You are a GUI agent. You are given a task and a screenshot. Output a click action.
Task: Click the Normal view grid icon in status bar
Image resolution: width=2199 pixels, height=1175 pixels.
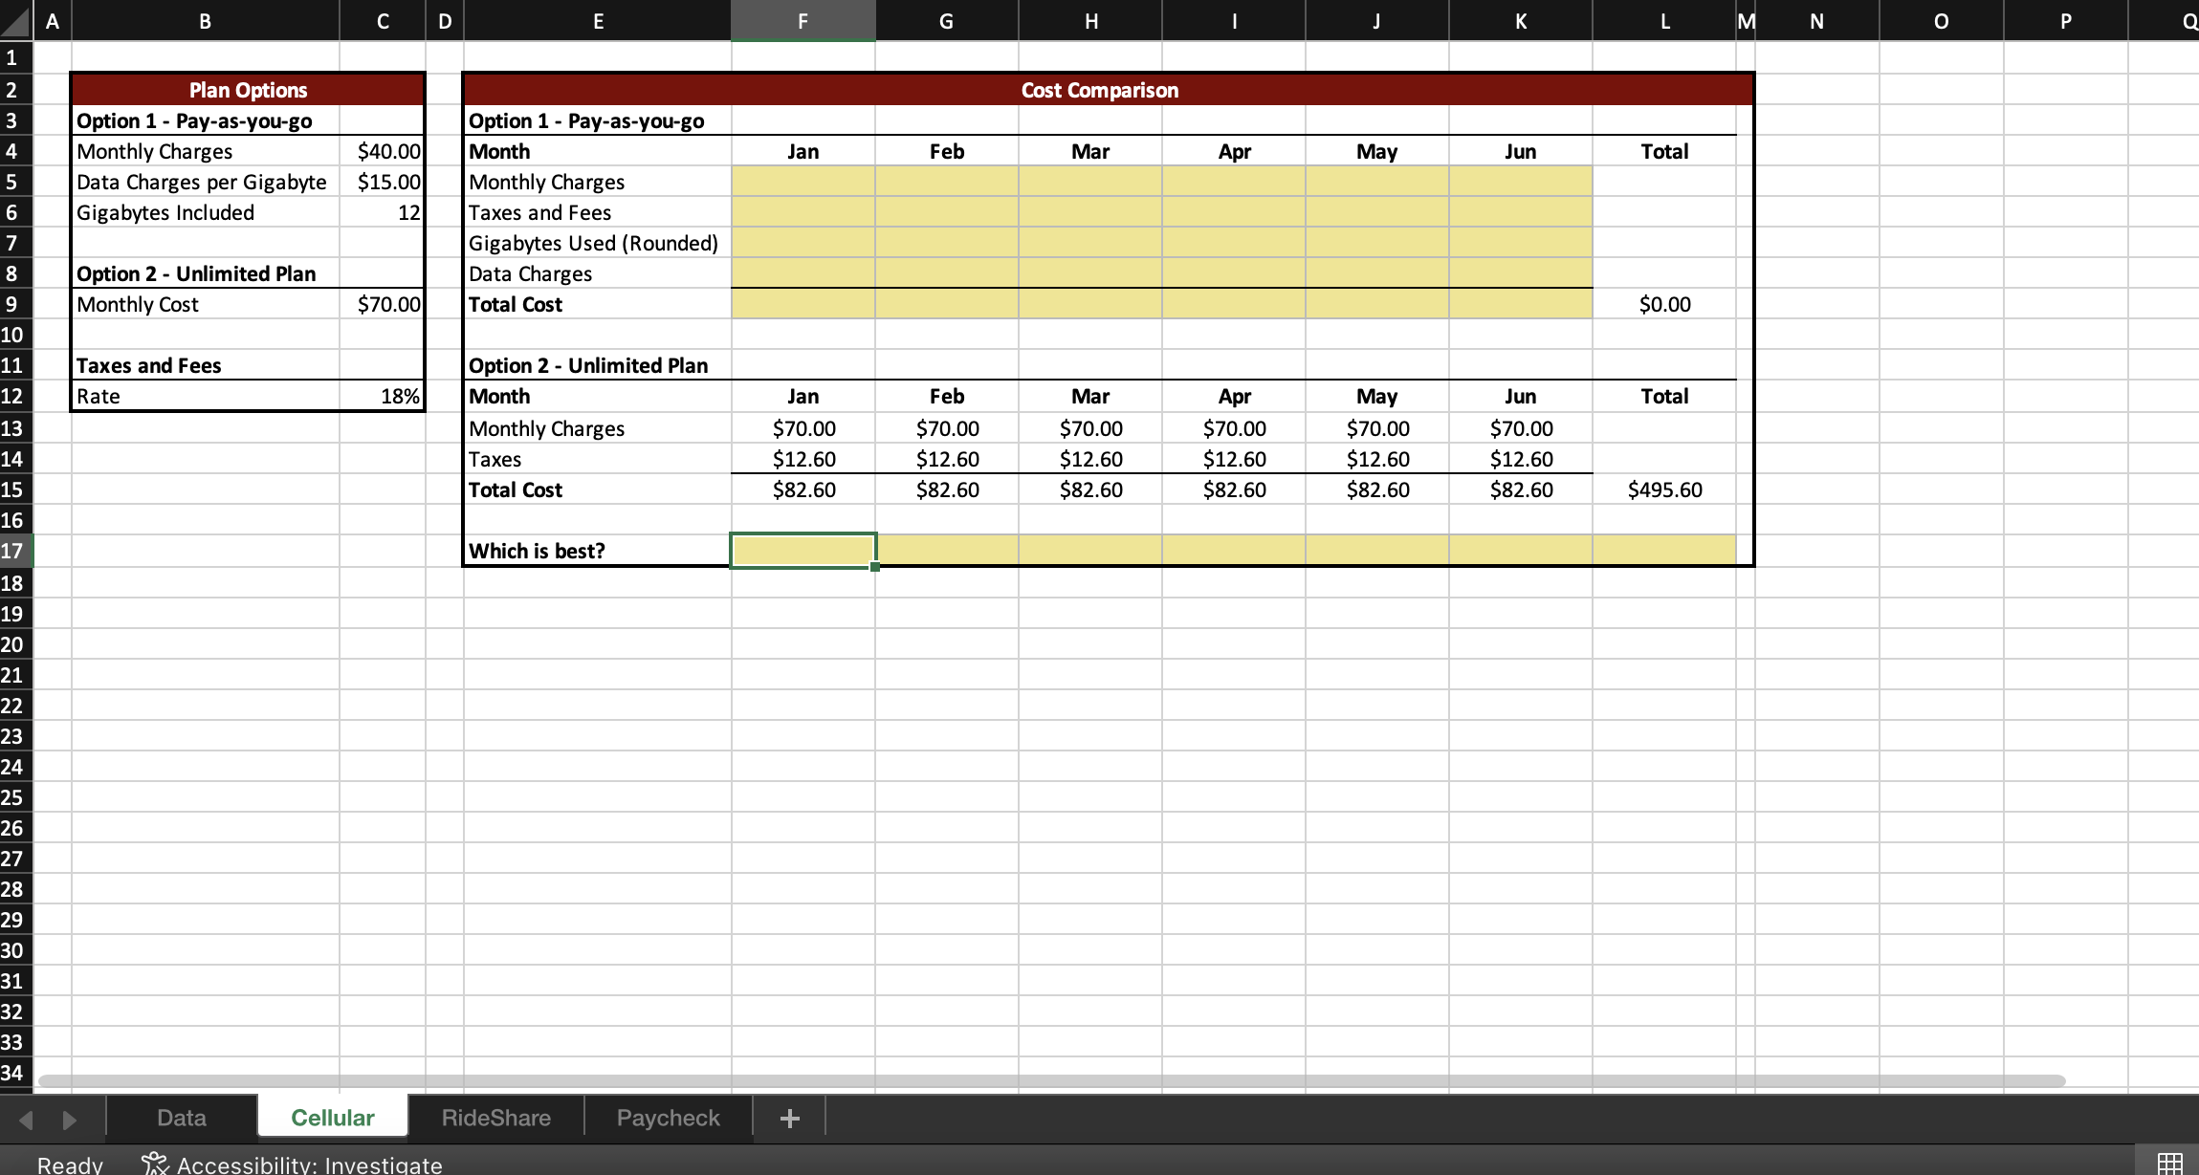[x=2163, y=1164]
